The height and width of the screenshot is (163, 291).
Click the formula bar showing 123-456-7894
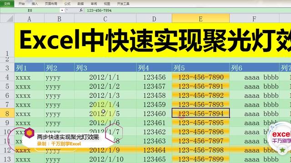point(187,10)
